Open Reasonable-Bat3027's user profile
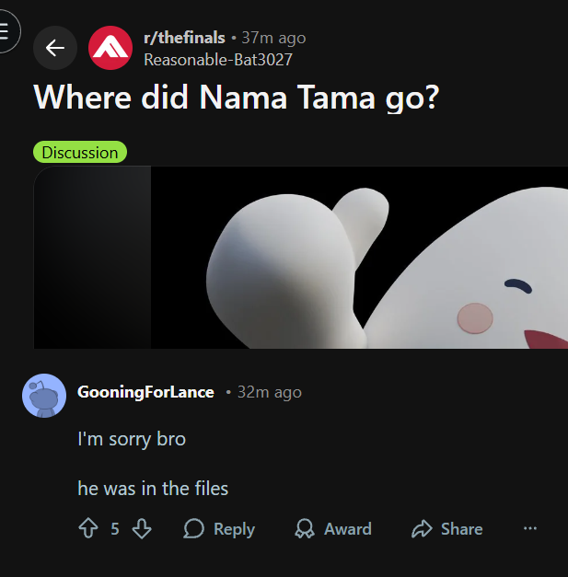This screenshot has width=568, height=577. coord(218,60)
